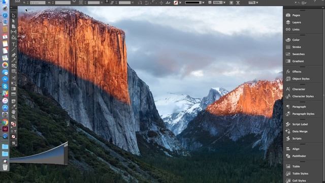325x183 pixels.
Task: Select the Scissors tool
Action: pyautogui.click(x=14, y=78)
